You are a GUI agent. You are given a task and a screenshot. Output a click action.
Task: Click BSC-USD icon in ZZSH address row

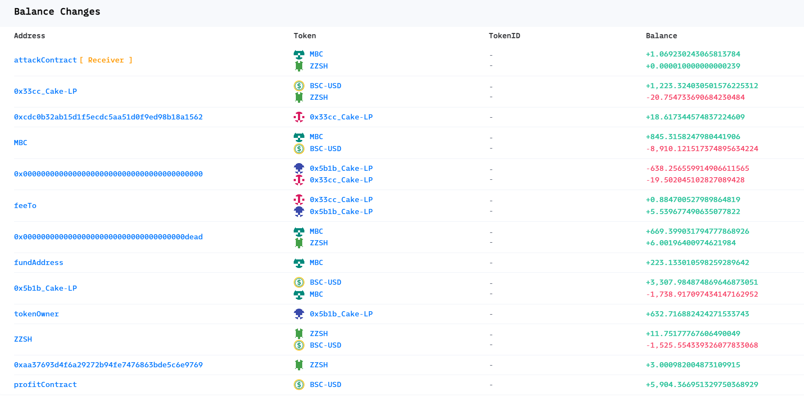[x=299, y=345]
